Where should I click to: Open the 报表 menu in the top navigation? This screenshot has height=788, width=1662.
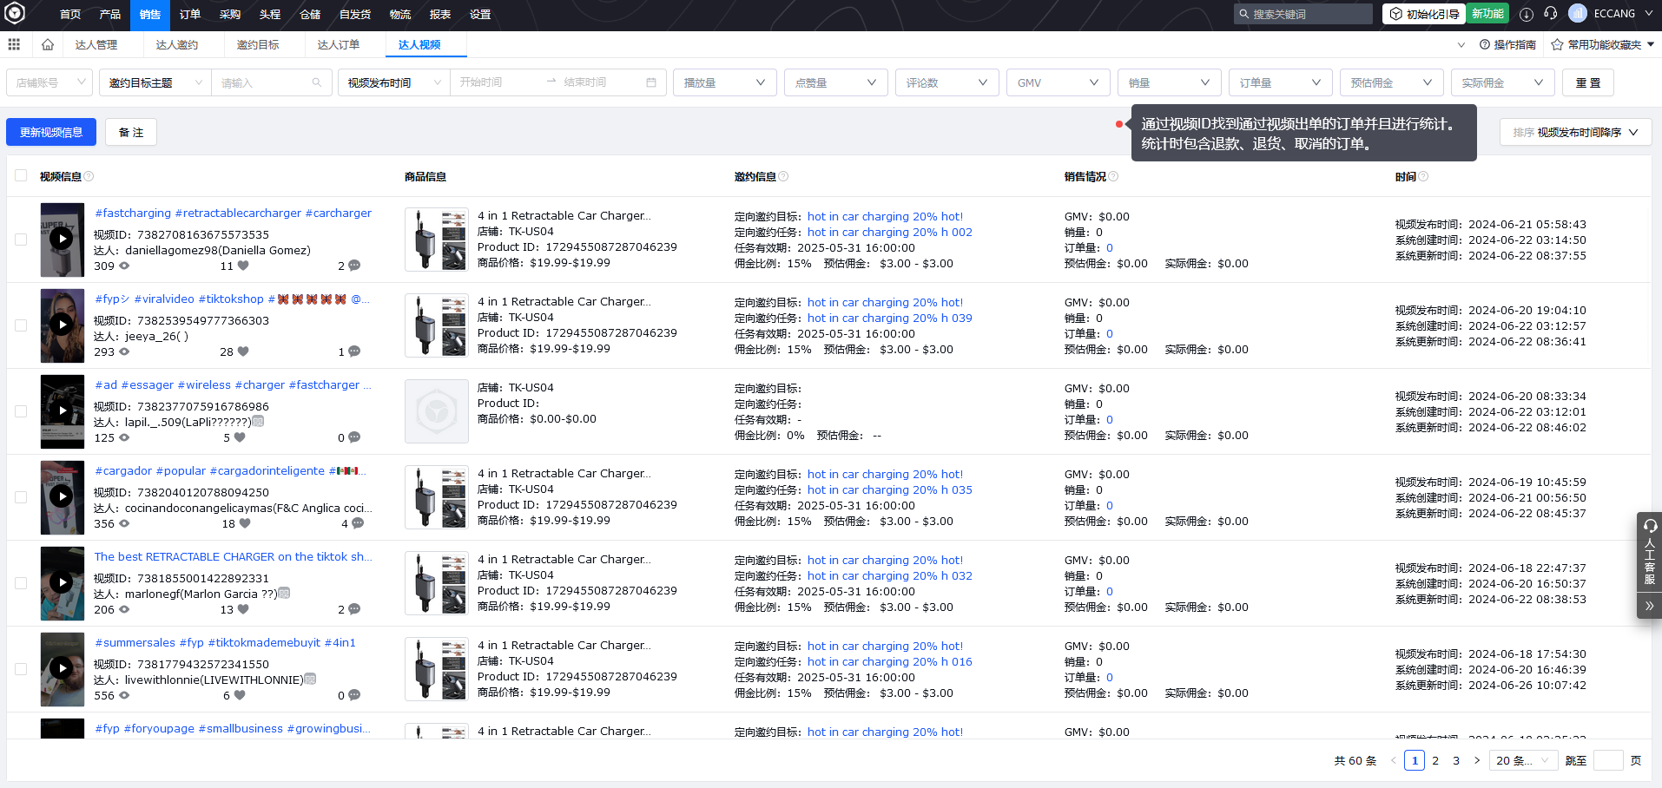click(441, 14)
